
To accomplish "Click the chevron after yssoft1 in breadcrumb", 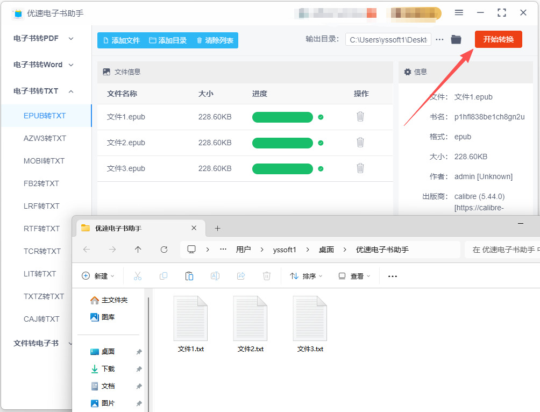I will pyautogui.click(x=308, y=250).
